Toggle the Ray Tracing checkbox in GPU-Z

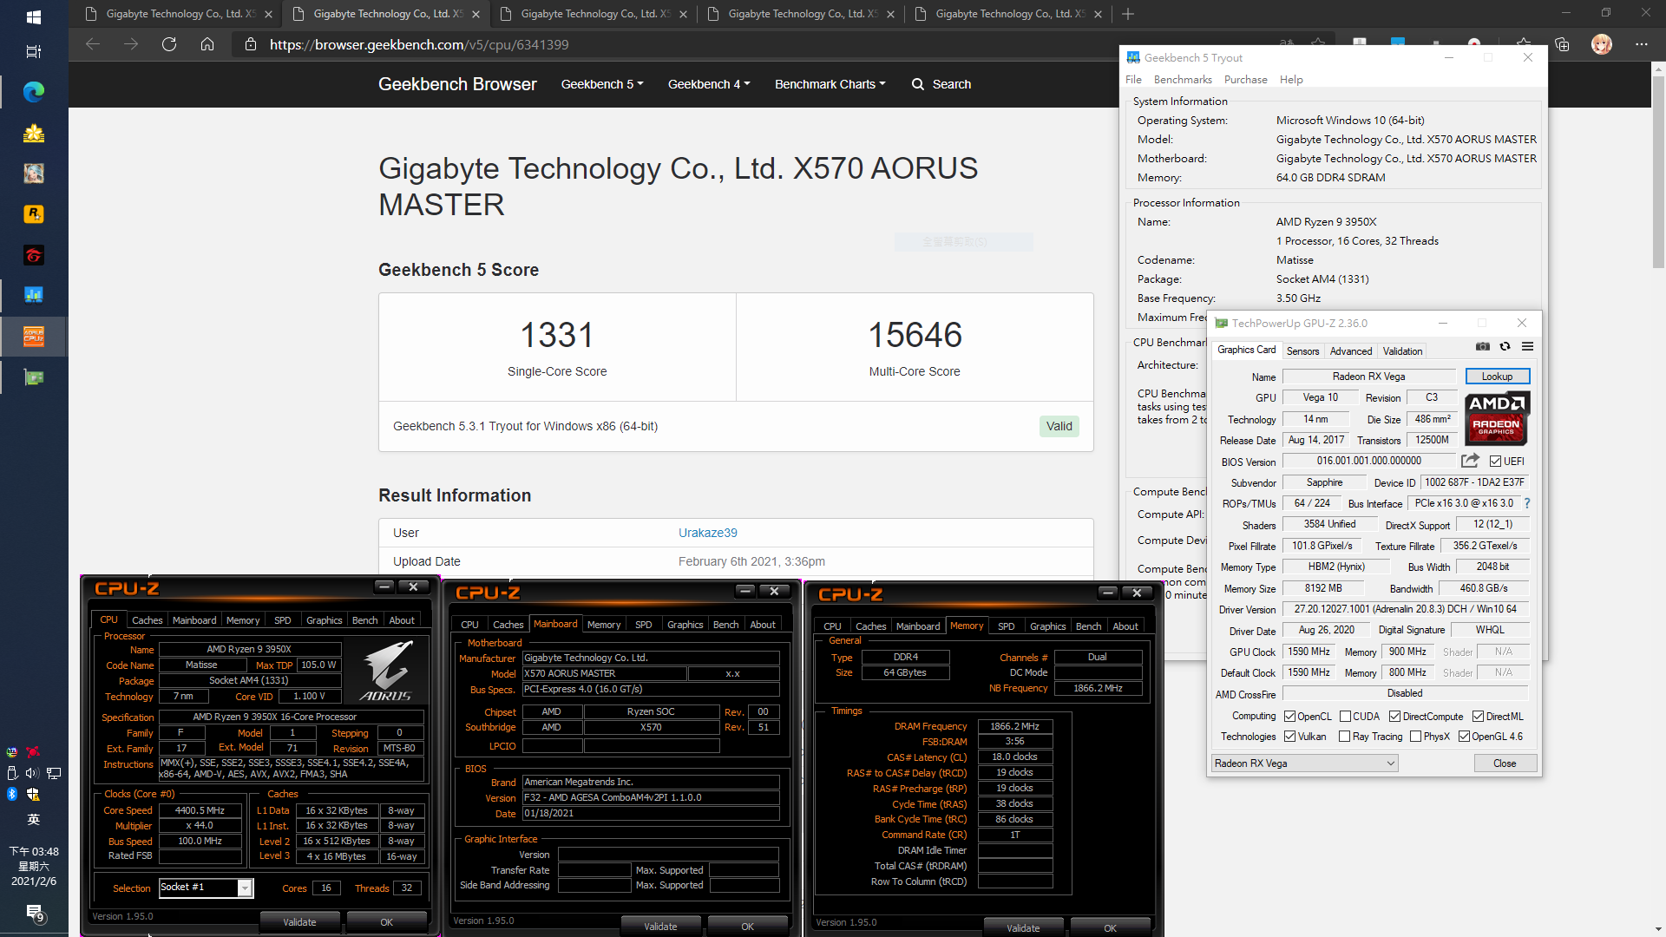click(x=1345, y=737)
